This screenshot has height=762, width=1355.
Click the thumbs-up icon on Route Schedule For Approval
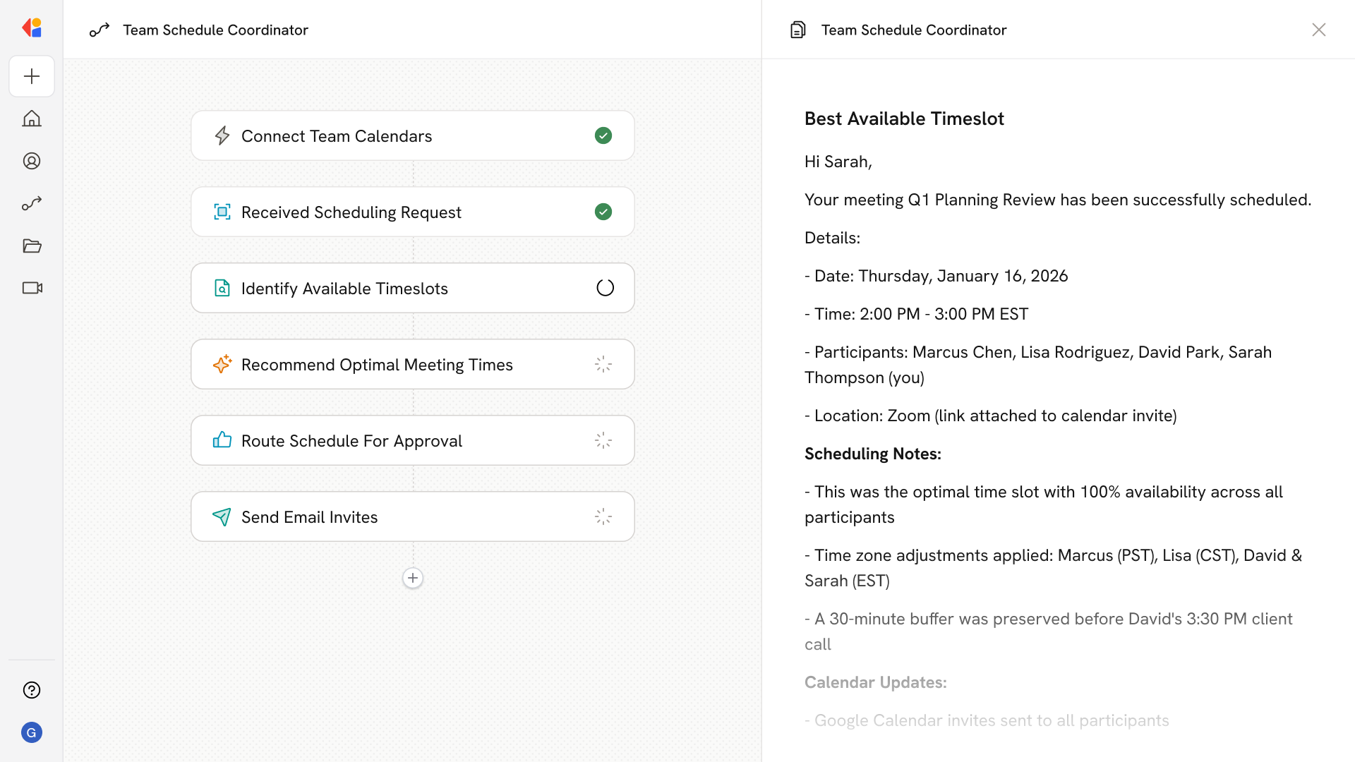point(222,440)
